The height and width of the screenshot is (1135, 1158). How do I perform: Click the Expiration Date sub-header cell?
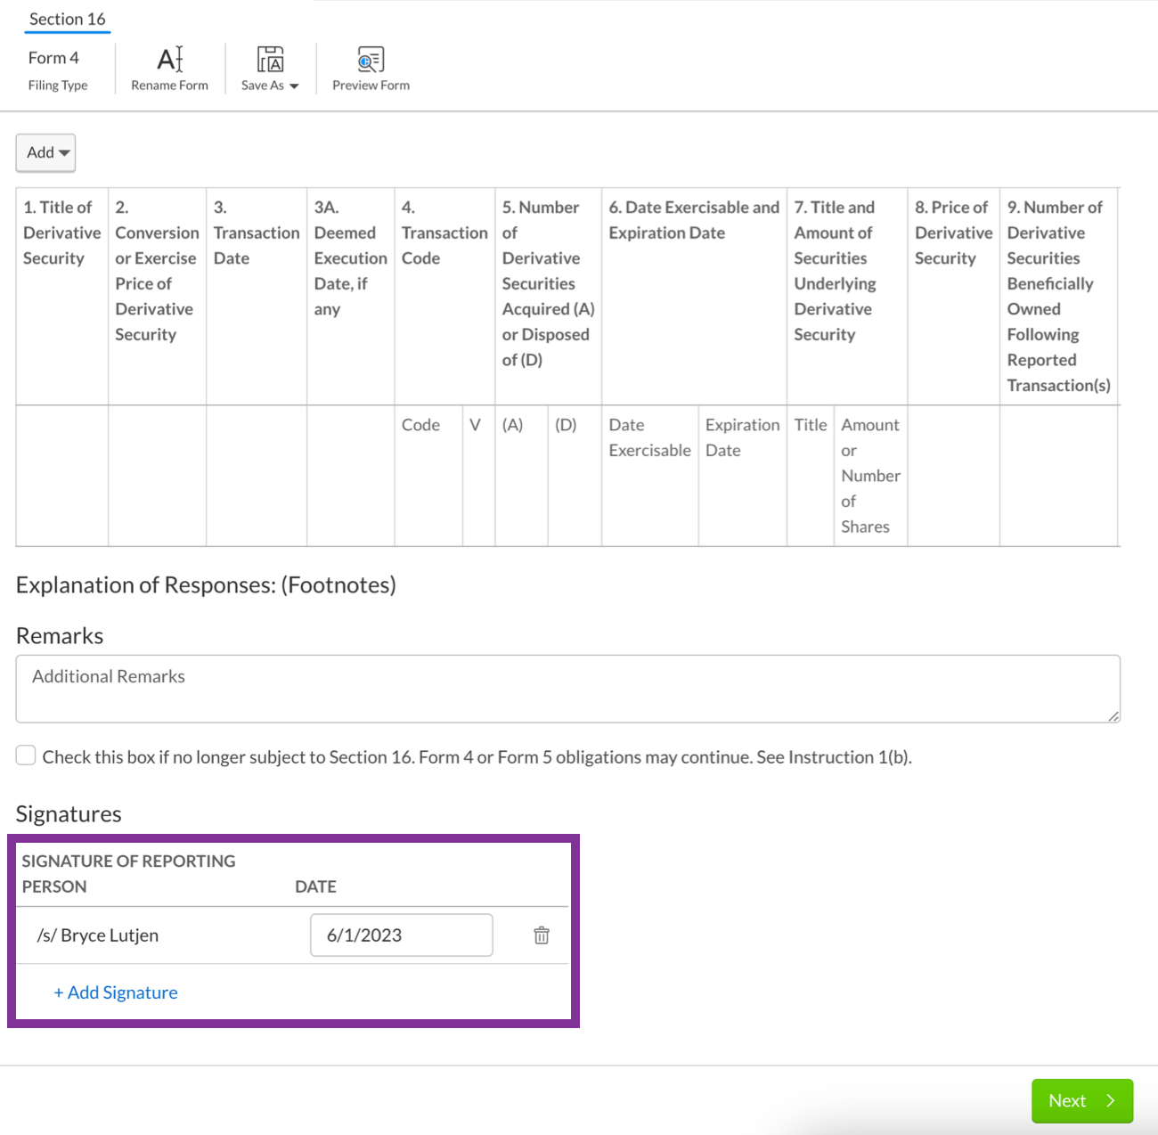(742, 437)
